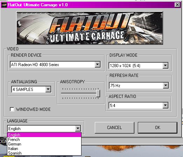Click the CANCEL button
Screen dimensions: 183x157
point(114,128)
